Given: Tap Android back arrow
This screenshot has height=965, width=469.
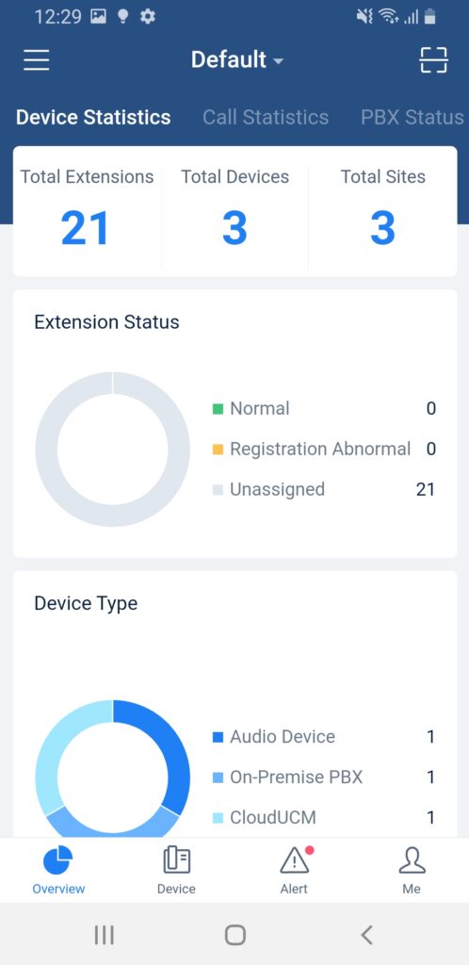Looking at the screenshot, I should (x=366, y=935).
